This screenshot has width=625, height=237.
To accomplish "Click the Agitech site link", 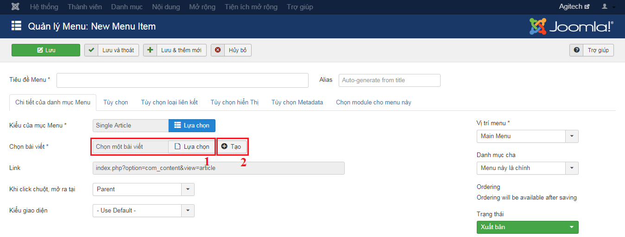I will (574, 7).
